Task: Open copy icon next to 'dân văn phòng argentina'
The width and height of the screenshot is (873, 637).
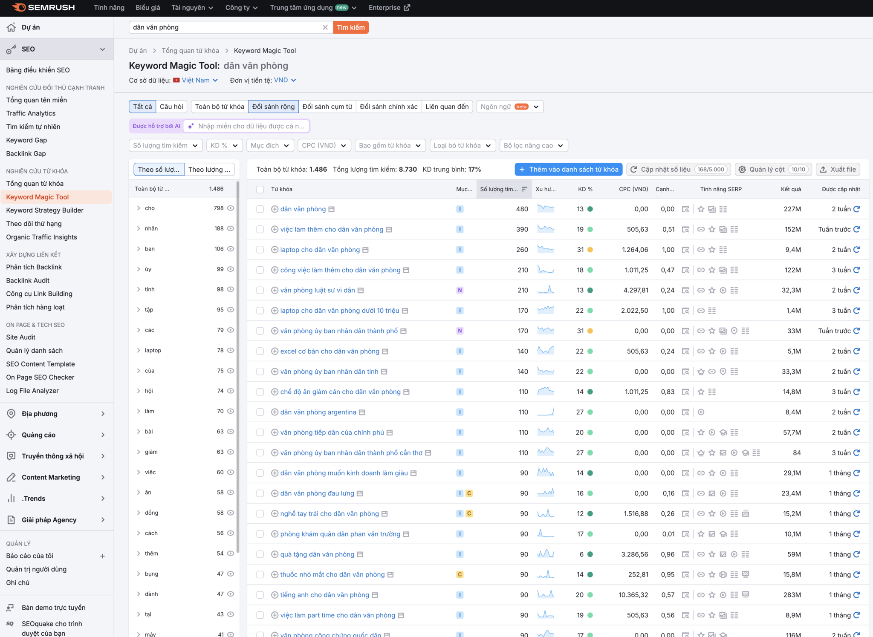Action: click(362, 412)
